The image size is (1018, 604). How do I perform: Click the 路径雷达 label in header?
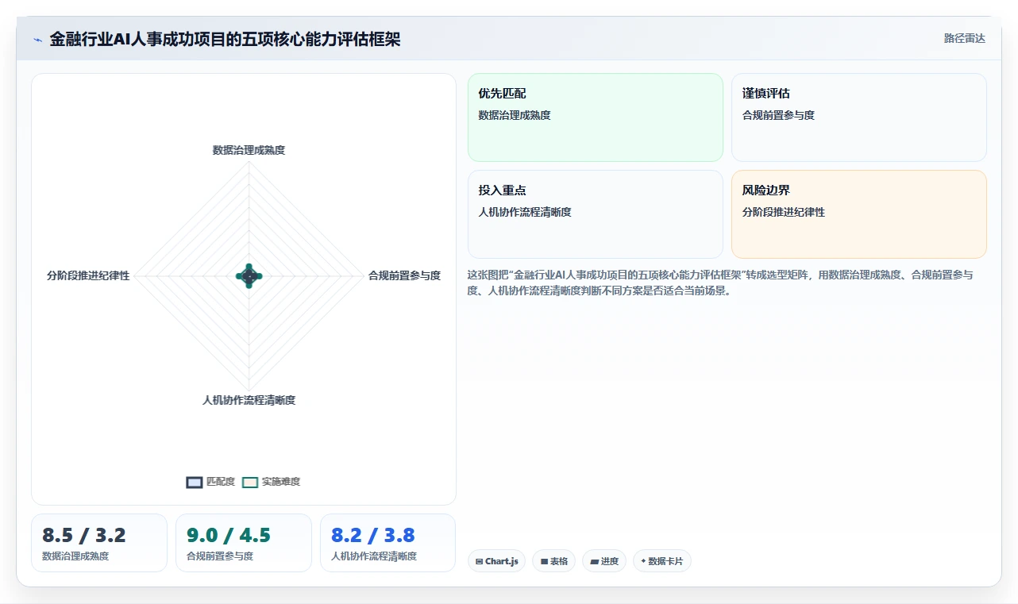(965, 38)
